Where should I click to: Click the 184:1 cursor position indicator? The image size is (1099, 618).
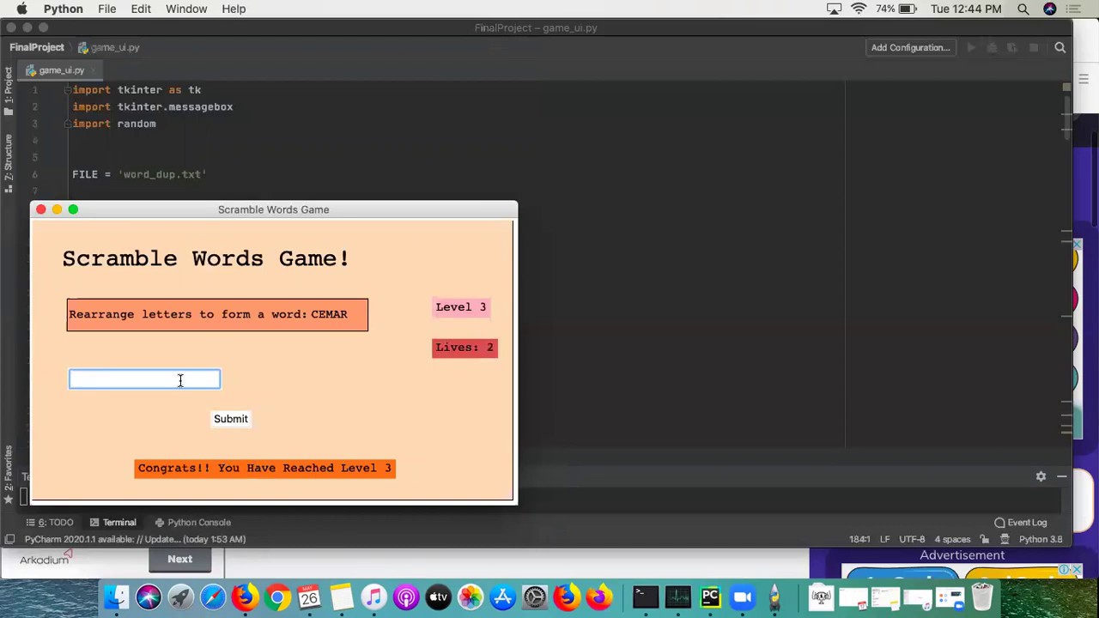(859, 539)
